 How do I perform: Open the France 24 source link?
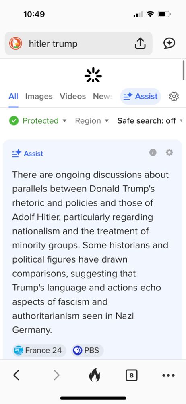click(39, 350)
